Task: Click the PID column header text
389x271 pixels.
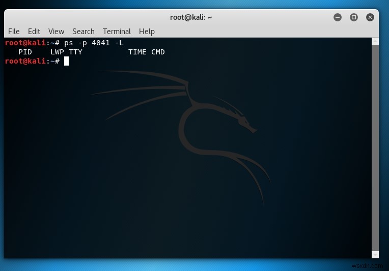Action: 25,52
